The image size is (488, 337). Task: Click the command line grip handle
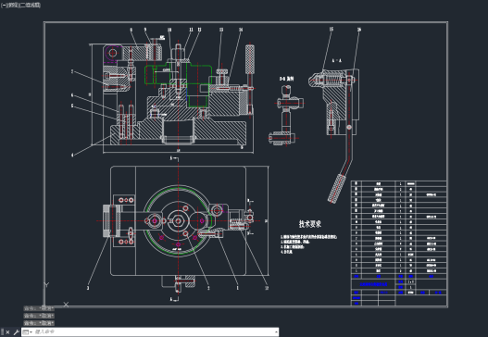click(3, 332)
